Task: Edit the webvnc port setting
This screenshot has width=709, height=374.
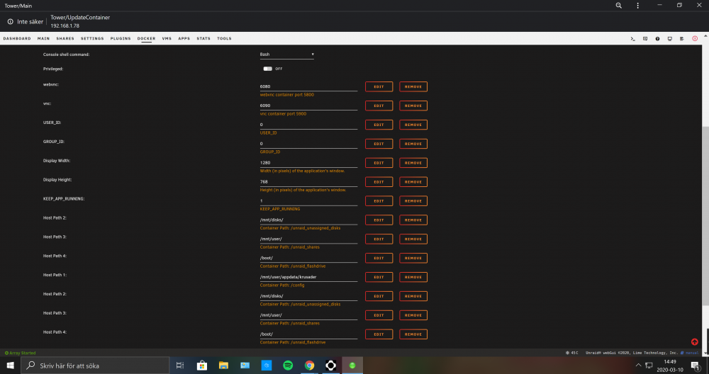Action: point(379,86)
